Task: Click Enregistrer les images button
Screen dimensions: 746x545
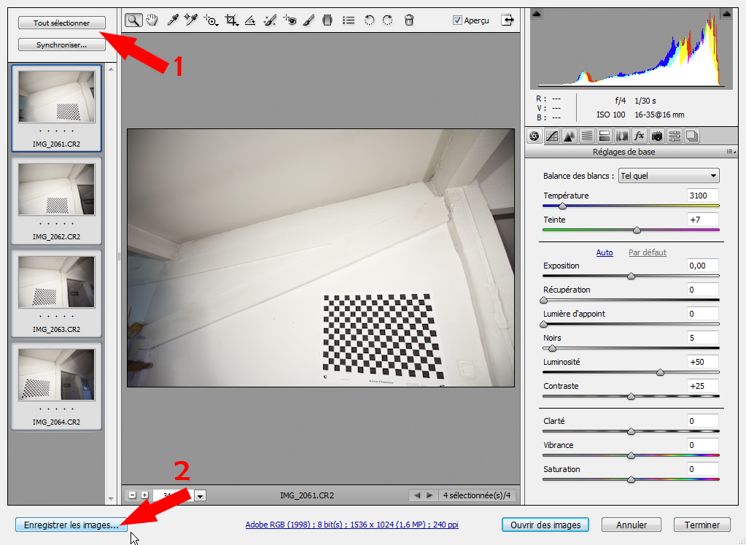Action: pos(71,524)
